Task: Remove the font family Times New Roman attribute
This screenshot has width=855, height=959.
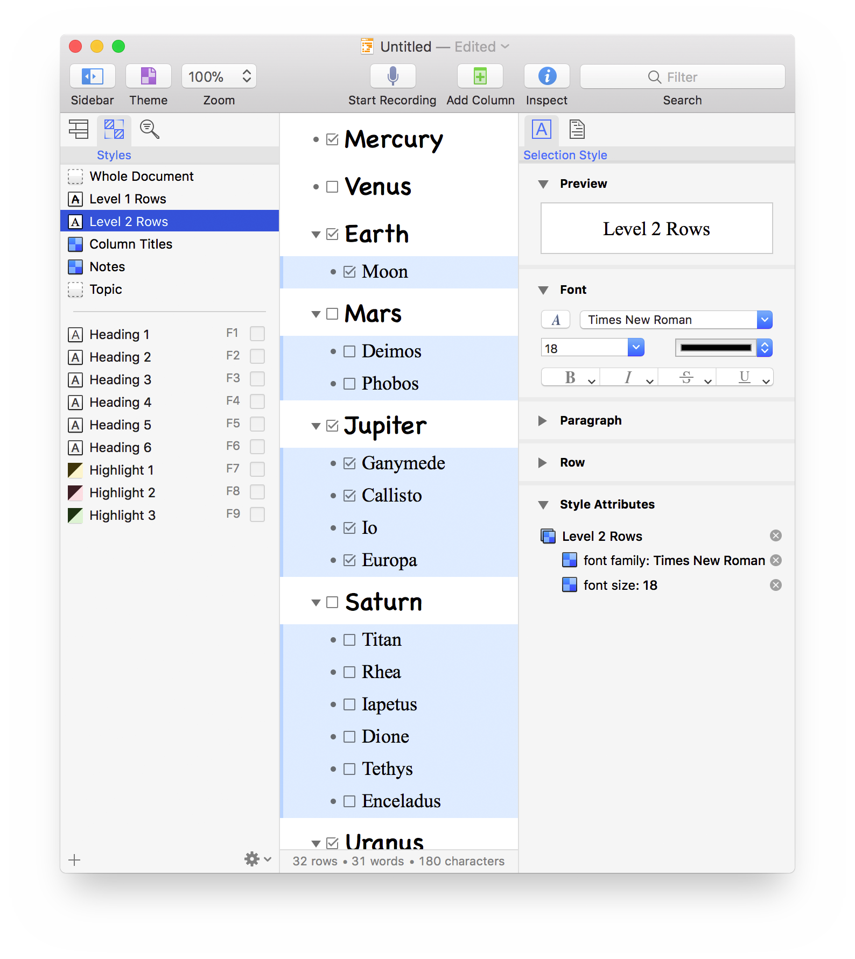Action: click(776, 560)
